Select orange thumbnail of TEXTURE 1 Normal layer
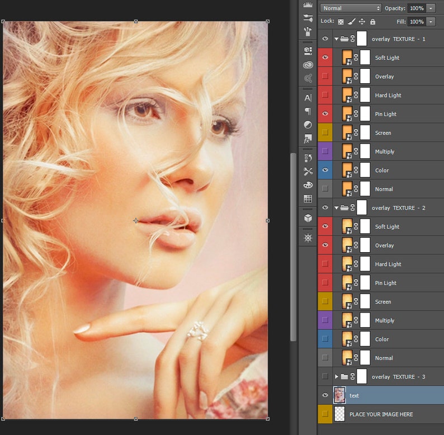 (x=347, y=188)
